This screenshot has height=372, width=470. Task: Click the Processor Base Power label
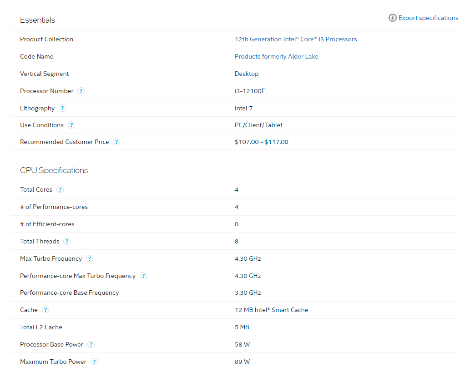51,344
